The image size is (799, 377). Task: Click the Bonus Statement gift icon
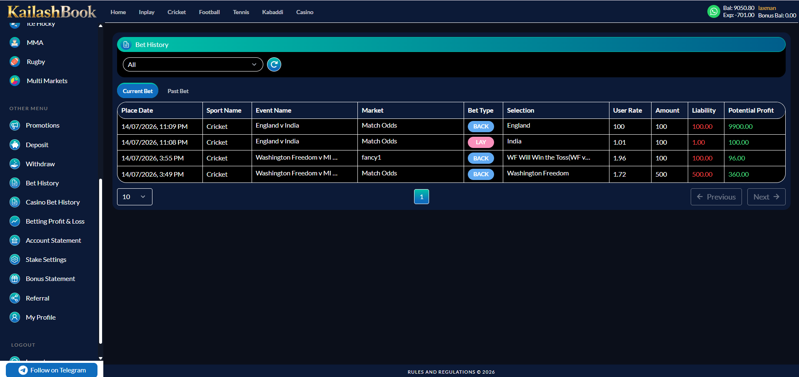pos(15,278)
